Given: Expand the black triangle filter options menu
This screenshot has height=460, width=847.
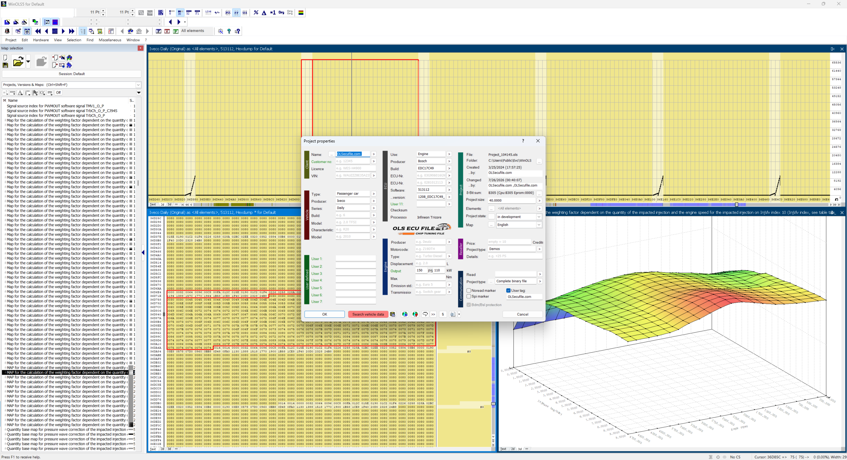Looking at the screenshot, I should (x=139, y=93).
